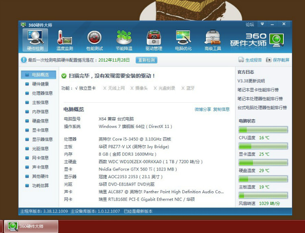Close the 360硬件大师 window
The image size is (305, 233).
pyautogui.click(x=284, y=24)
